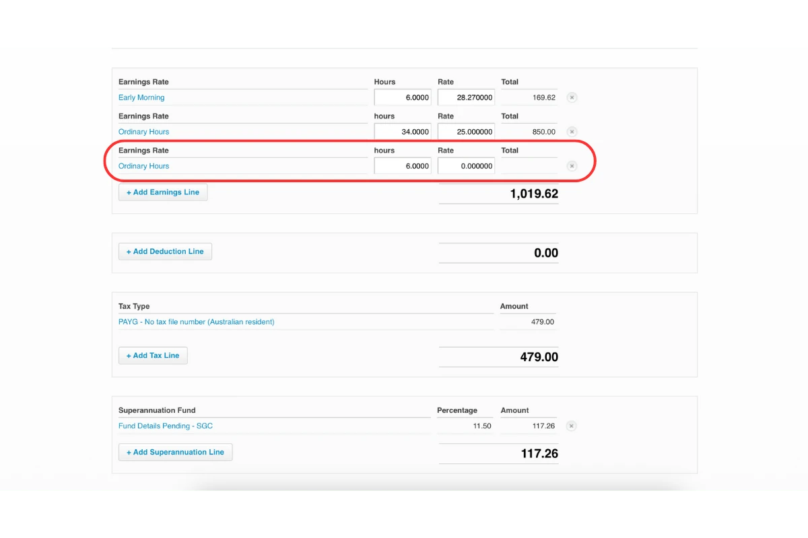Screen dimensions: 808x538
Task: Click the Add Superannuation Line button
Action: (x=175, y=453)
